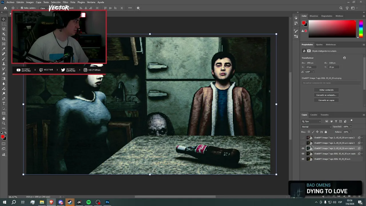
Task: Pick a shade in the color field
Action: (x=332, y=29)
